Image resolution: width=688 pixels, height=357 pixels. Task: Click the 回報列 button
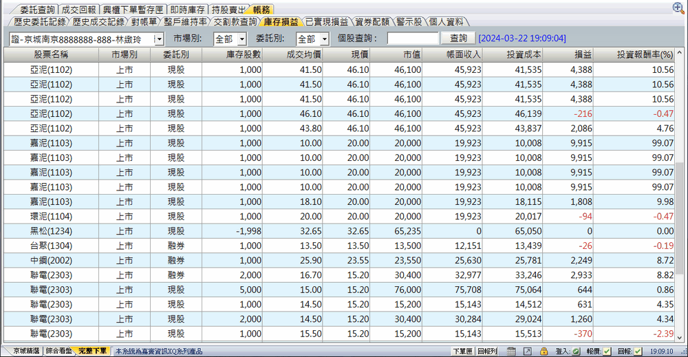pyautogui.click(x=487, y=351)
